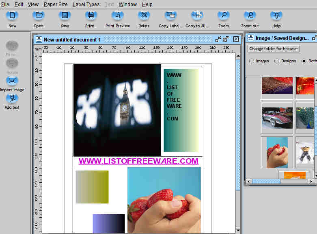The height and width of the screenshot is (234, 317).
Task: Select the strawberry hand thumbnail in browser
Action: point(277,153)
